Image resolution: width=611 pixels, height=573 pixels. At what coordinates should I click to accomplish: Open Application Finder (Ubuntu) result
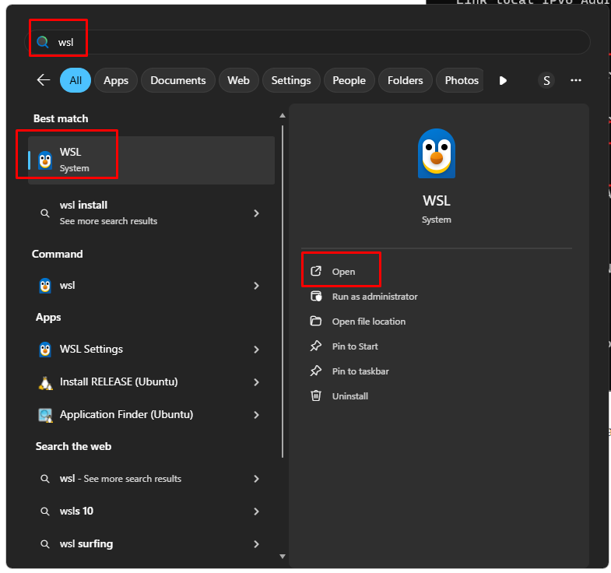pyautogui.click(x=151, y=414)
